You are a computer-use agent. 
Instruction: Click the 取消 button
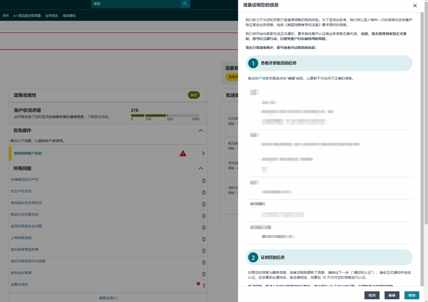click(x=372, y=295)
